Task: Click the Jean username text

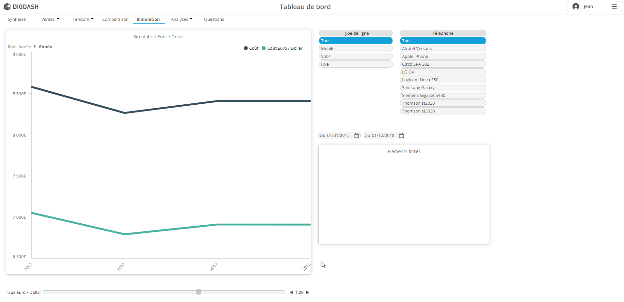Action: click(x=588, y=7)
